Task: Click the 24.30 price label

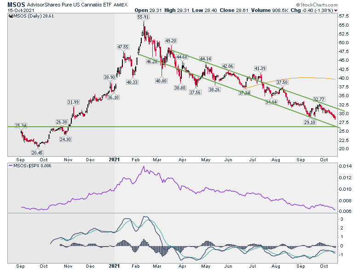Action: point(65,139)
